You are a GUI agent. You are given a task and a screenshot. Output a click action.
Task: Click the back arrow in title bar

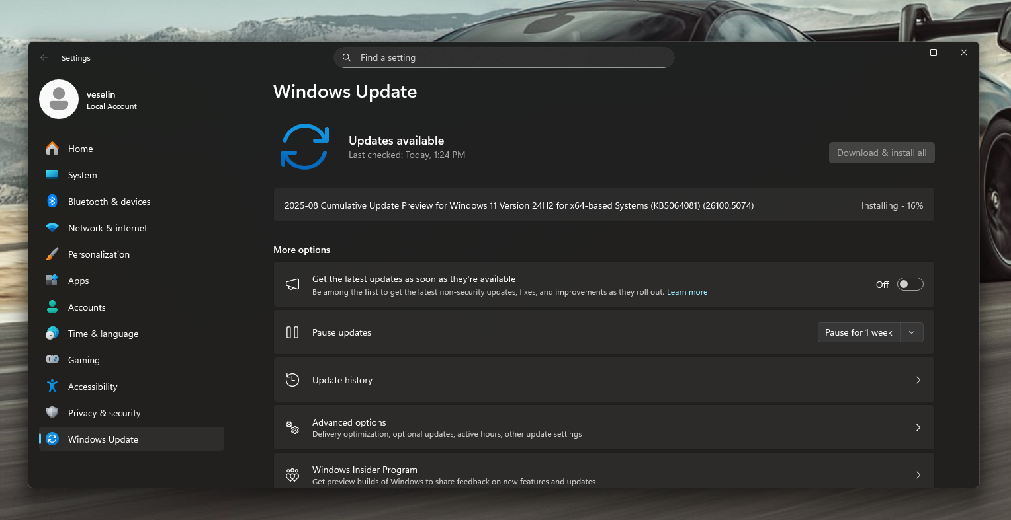click(x=44, y=57)
